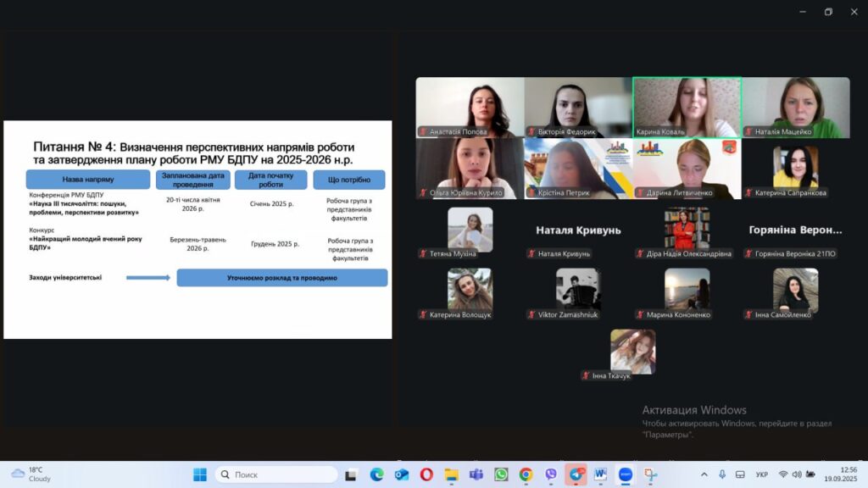This screenshot has height=488, width=868.
Task: Open Viber from the taskbar
Action: coord(551,474)
